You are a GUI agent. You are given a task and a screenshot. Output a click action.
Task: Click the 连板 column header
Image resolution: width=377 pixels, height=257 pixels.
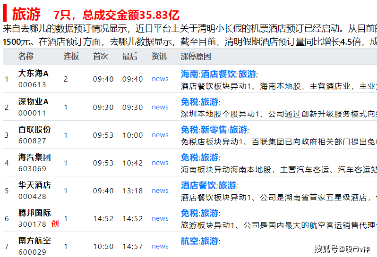click(x=71, y=57)
